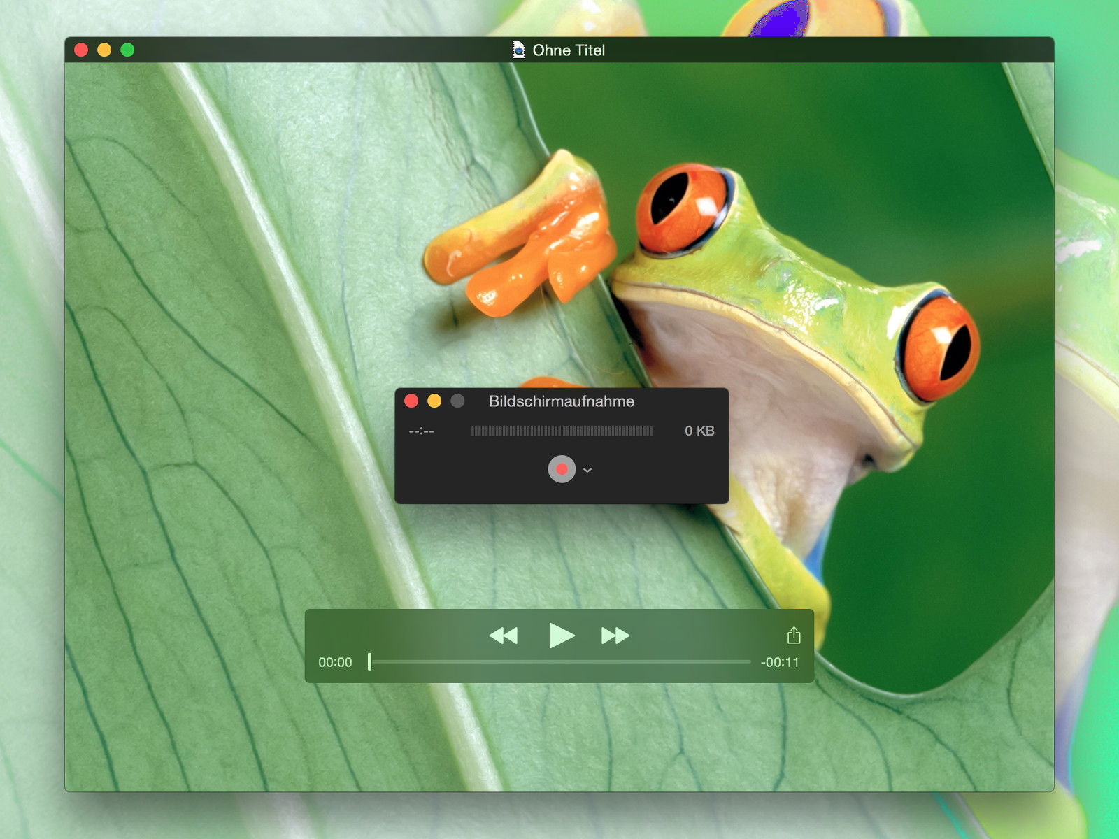Click the audio level meter in Bildschirmaufnahme
This screenshot has height=839, width=1119.
(x=562, y=431)
